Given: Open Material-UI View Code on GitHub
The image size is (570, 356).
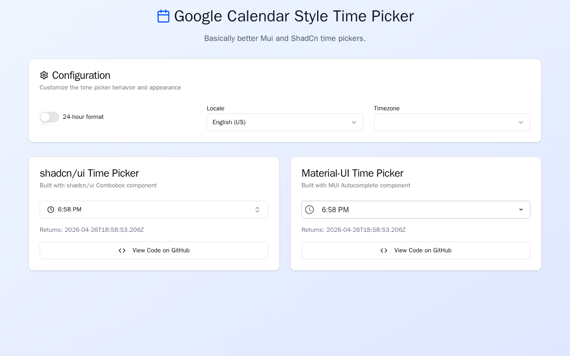Looking at the screenshot, I should (x=416, y=251).
